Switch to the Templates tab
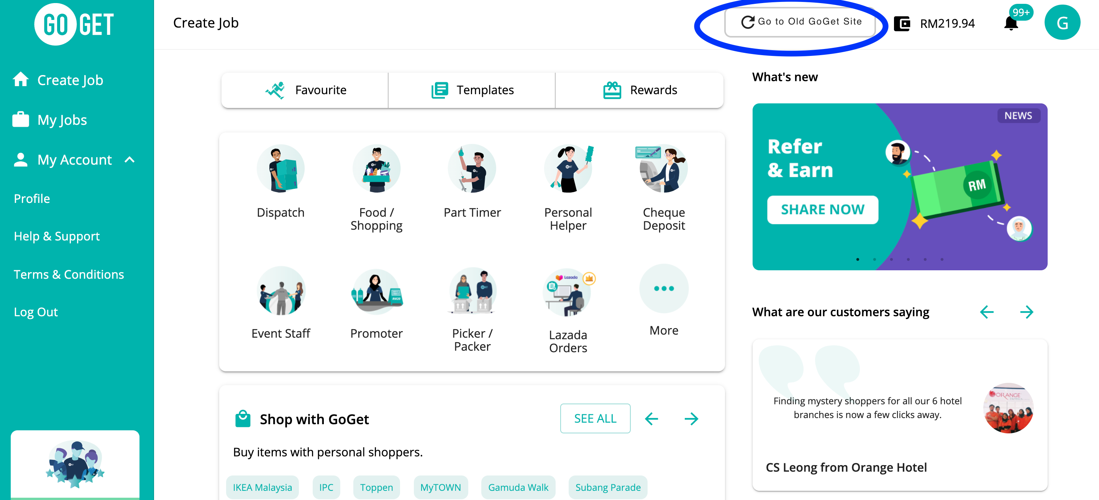1099x500 pixels. (472, 90)
